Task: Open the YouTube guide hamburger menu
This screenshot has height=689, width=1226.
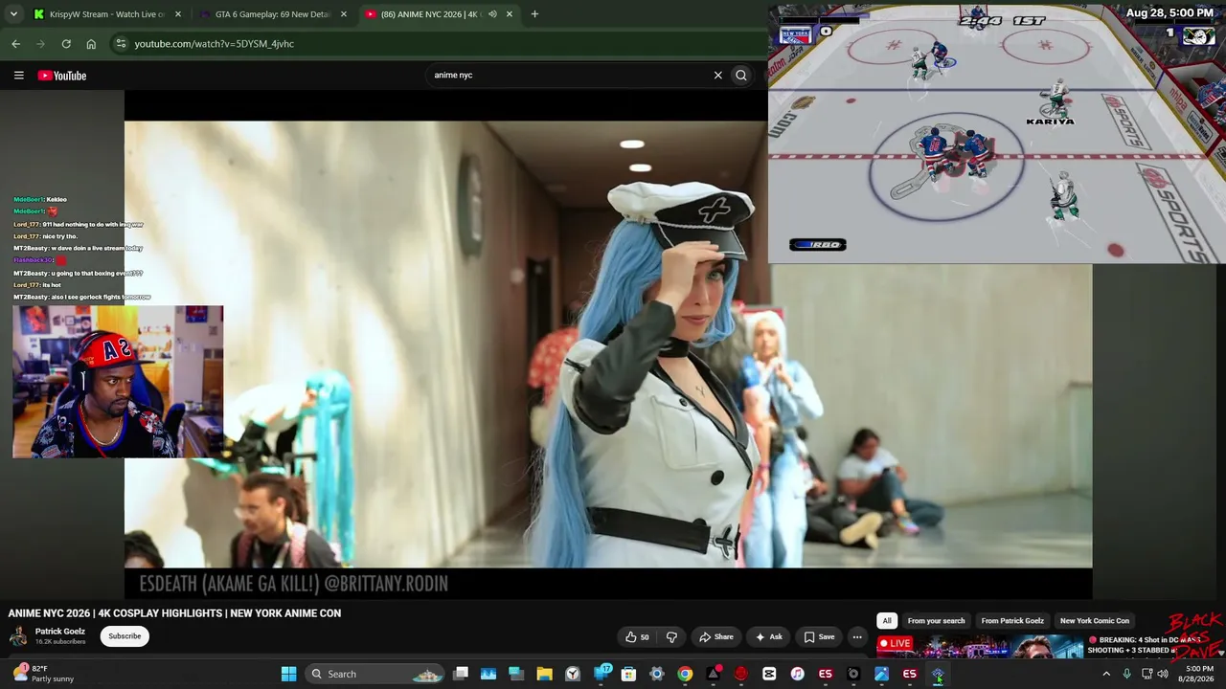Action: (18, 76)
